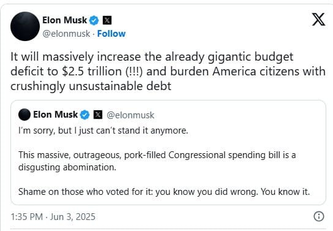Click the "Shame on those who voted" line
This screenshot has width=333, height=231.
(164, 192)
